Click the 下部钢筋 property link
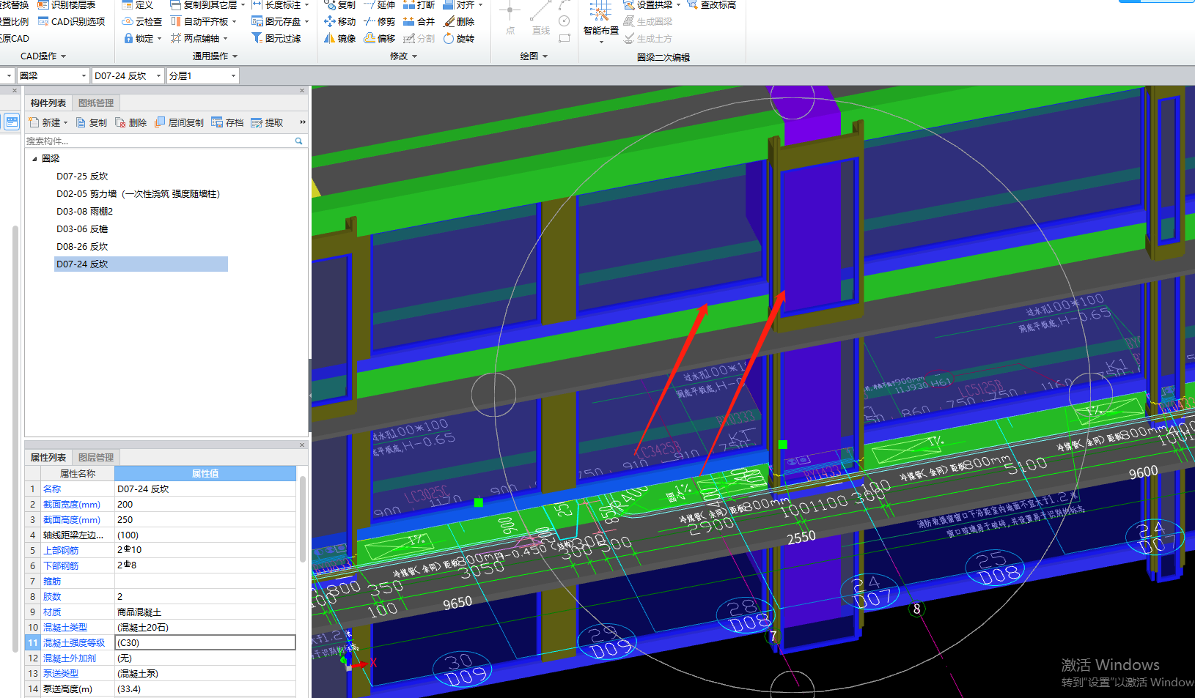 pyautogui.click(x=61, y=565)
